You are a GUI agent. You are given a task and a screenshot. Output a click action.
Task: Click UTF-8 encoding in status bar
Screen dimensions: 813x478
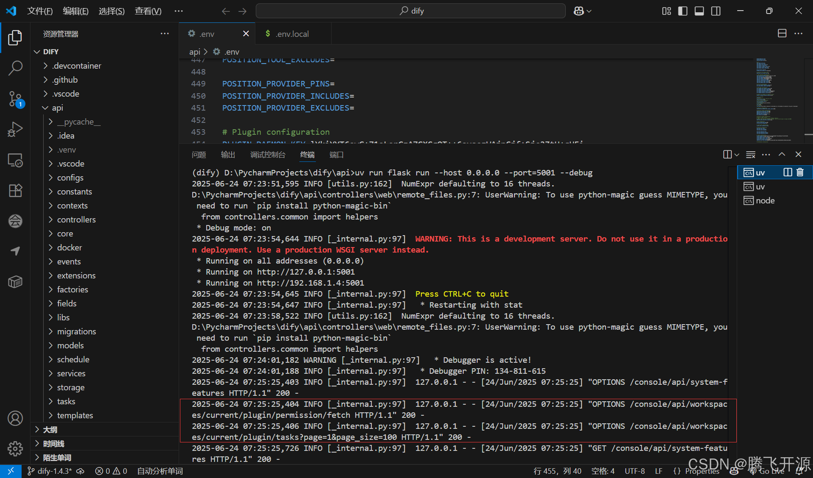coord(634,471)
